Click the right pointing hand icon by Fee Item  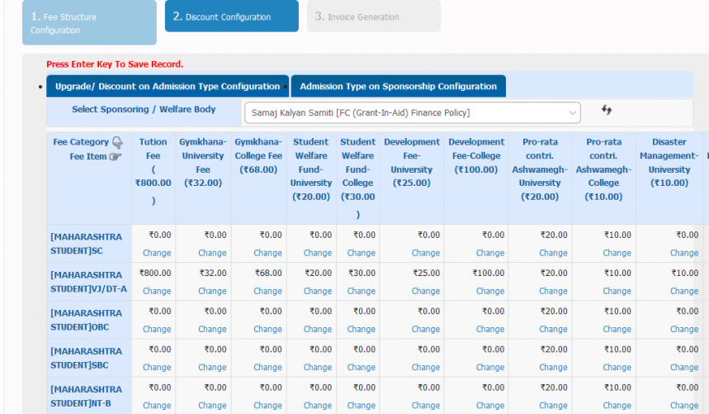(x=116, y=156)
